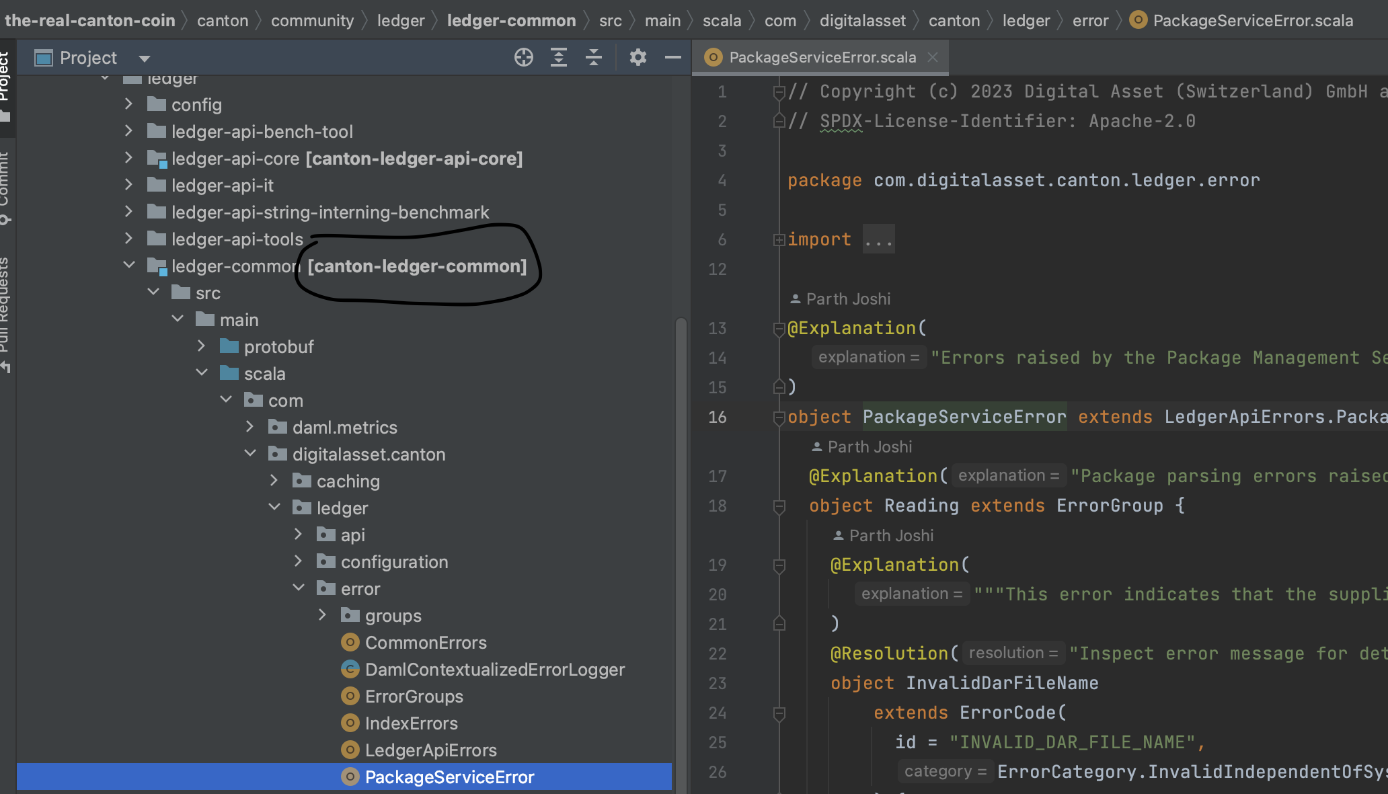
Task: Click InvalidDarFileName identifier on line 23
Action: click(x=1002, y=683)
